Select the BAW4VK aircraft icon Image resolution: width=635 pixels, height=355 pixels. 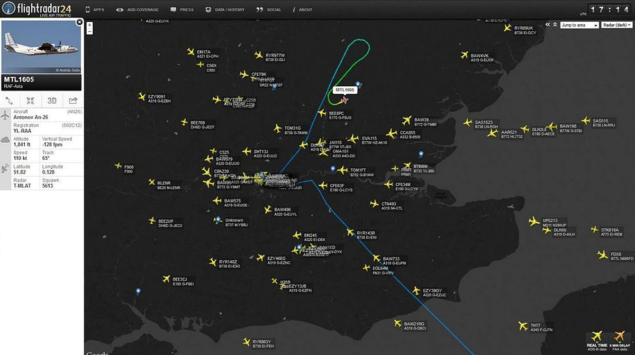coord(465,55)
